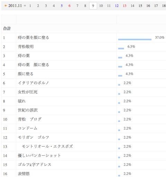
Task: Select keyword 世紀の誤訳
Action: point(28,110)
